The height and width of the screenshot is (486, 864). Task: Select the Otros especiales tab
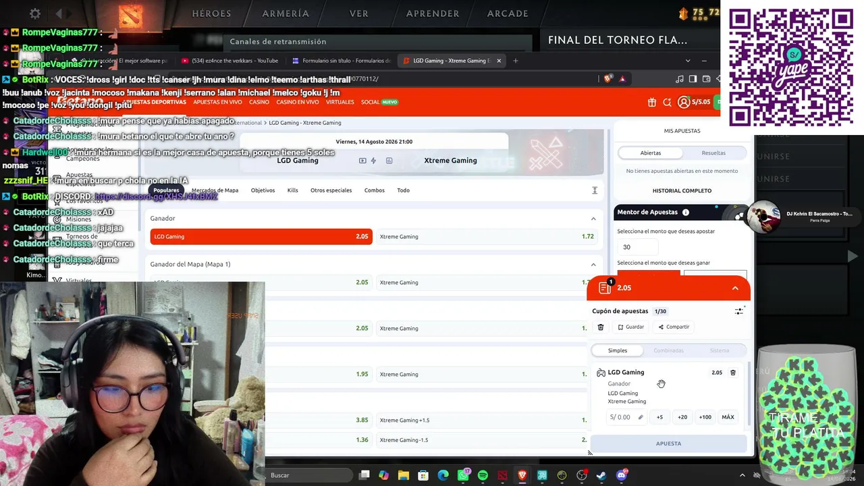[331, 190]
